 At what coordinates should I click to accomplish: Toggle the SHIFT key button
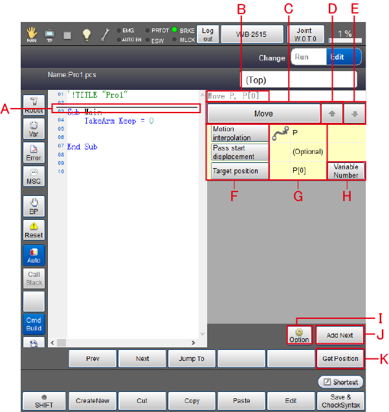(x=43, y=400)
